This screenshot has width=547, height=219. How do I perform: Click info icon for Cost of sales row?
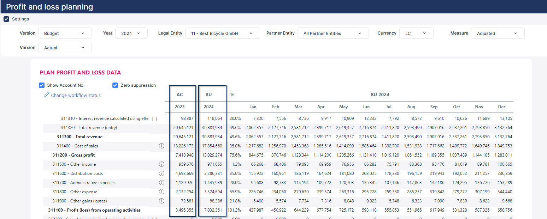click(162, 146)
